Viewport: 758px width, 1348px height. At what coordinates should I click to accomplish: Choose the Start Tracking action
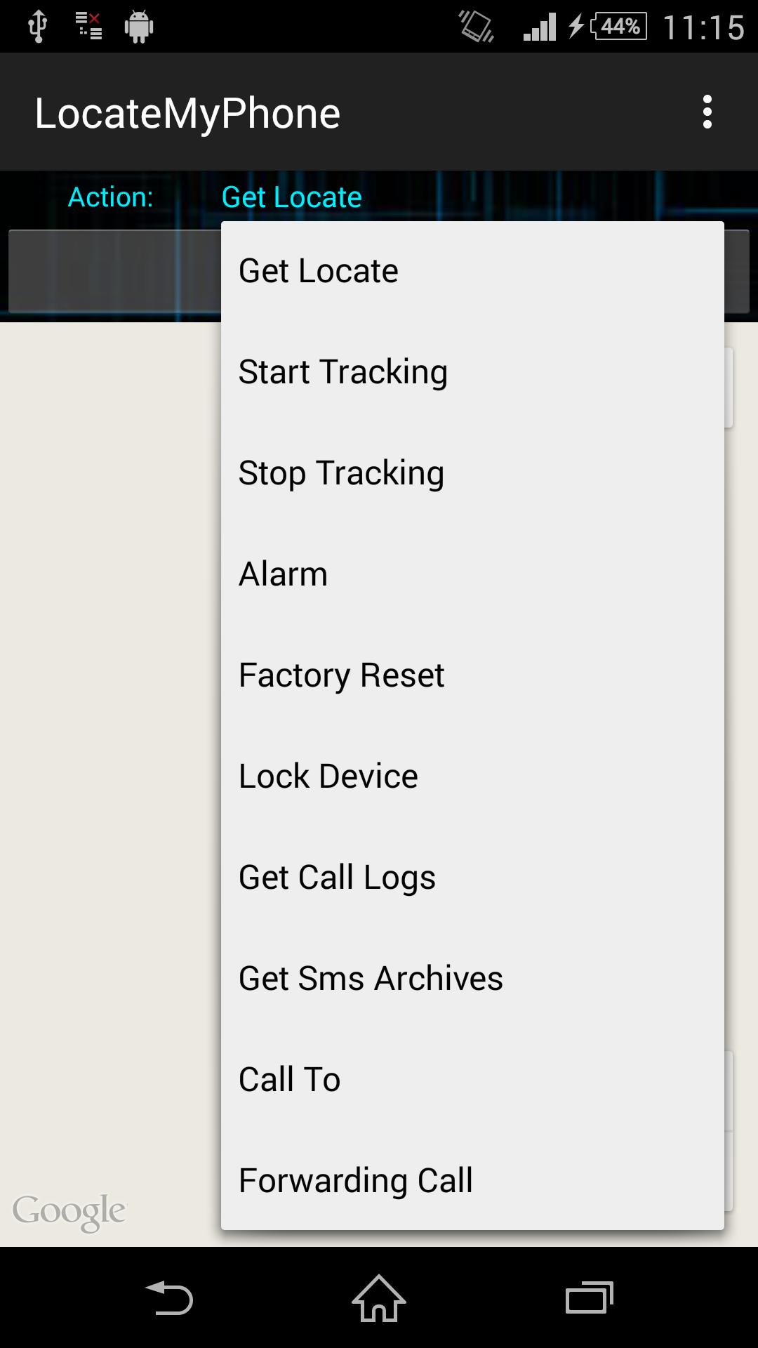[x=472, y=372]
